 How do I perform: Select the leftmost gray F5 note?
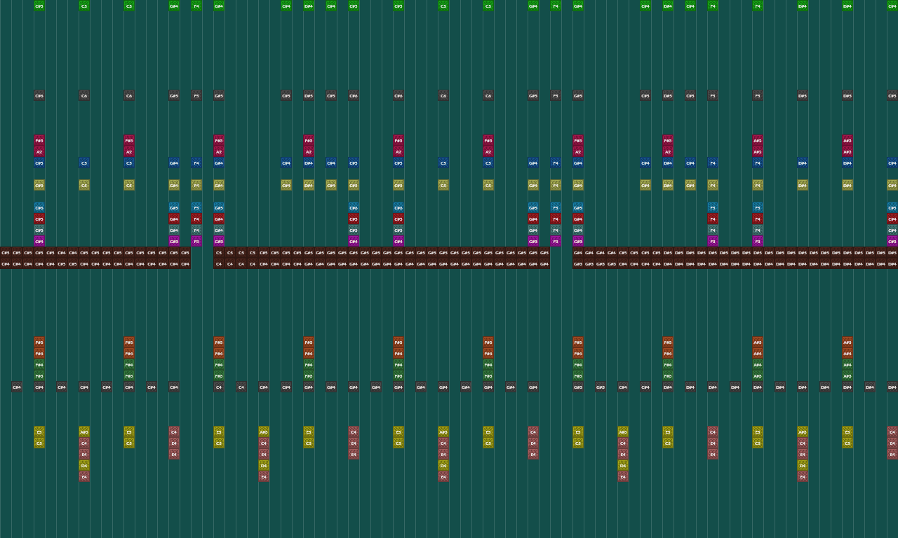(x=196, y=95)
